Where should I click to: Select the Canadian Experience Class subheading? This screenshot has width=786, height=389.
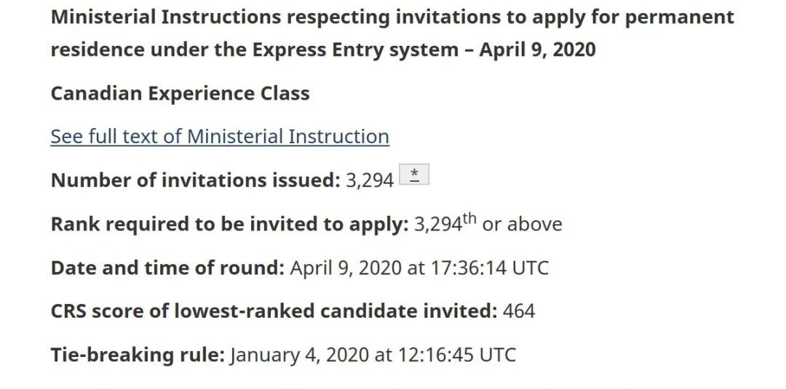pos(180,93)
